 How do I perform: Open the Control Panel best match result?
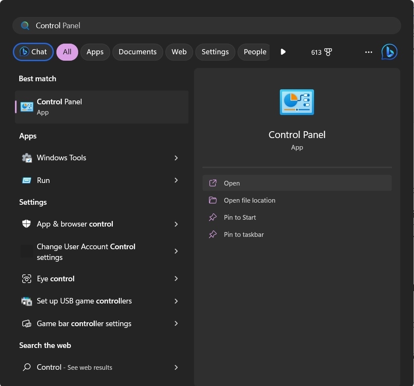tap(102, 107)
